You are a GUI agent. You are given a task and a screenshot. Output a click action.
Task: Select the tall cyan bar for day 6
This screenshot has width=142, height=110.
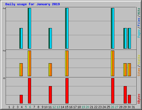coord(30,28)
